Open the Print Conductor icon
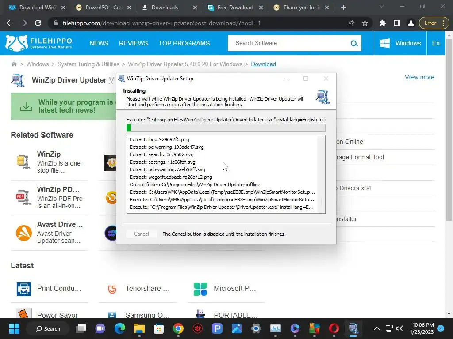The height and width of the screenshot is (339, 453). 24,289
